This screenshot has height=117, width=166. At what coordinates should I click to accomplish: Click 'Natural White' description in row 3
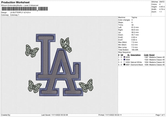pos(136,62)
